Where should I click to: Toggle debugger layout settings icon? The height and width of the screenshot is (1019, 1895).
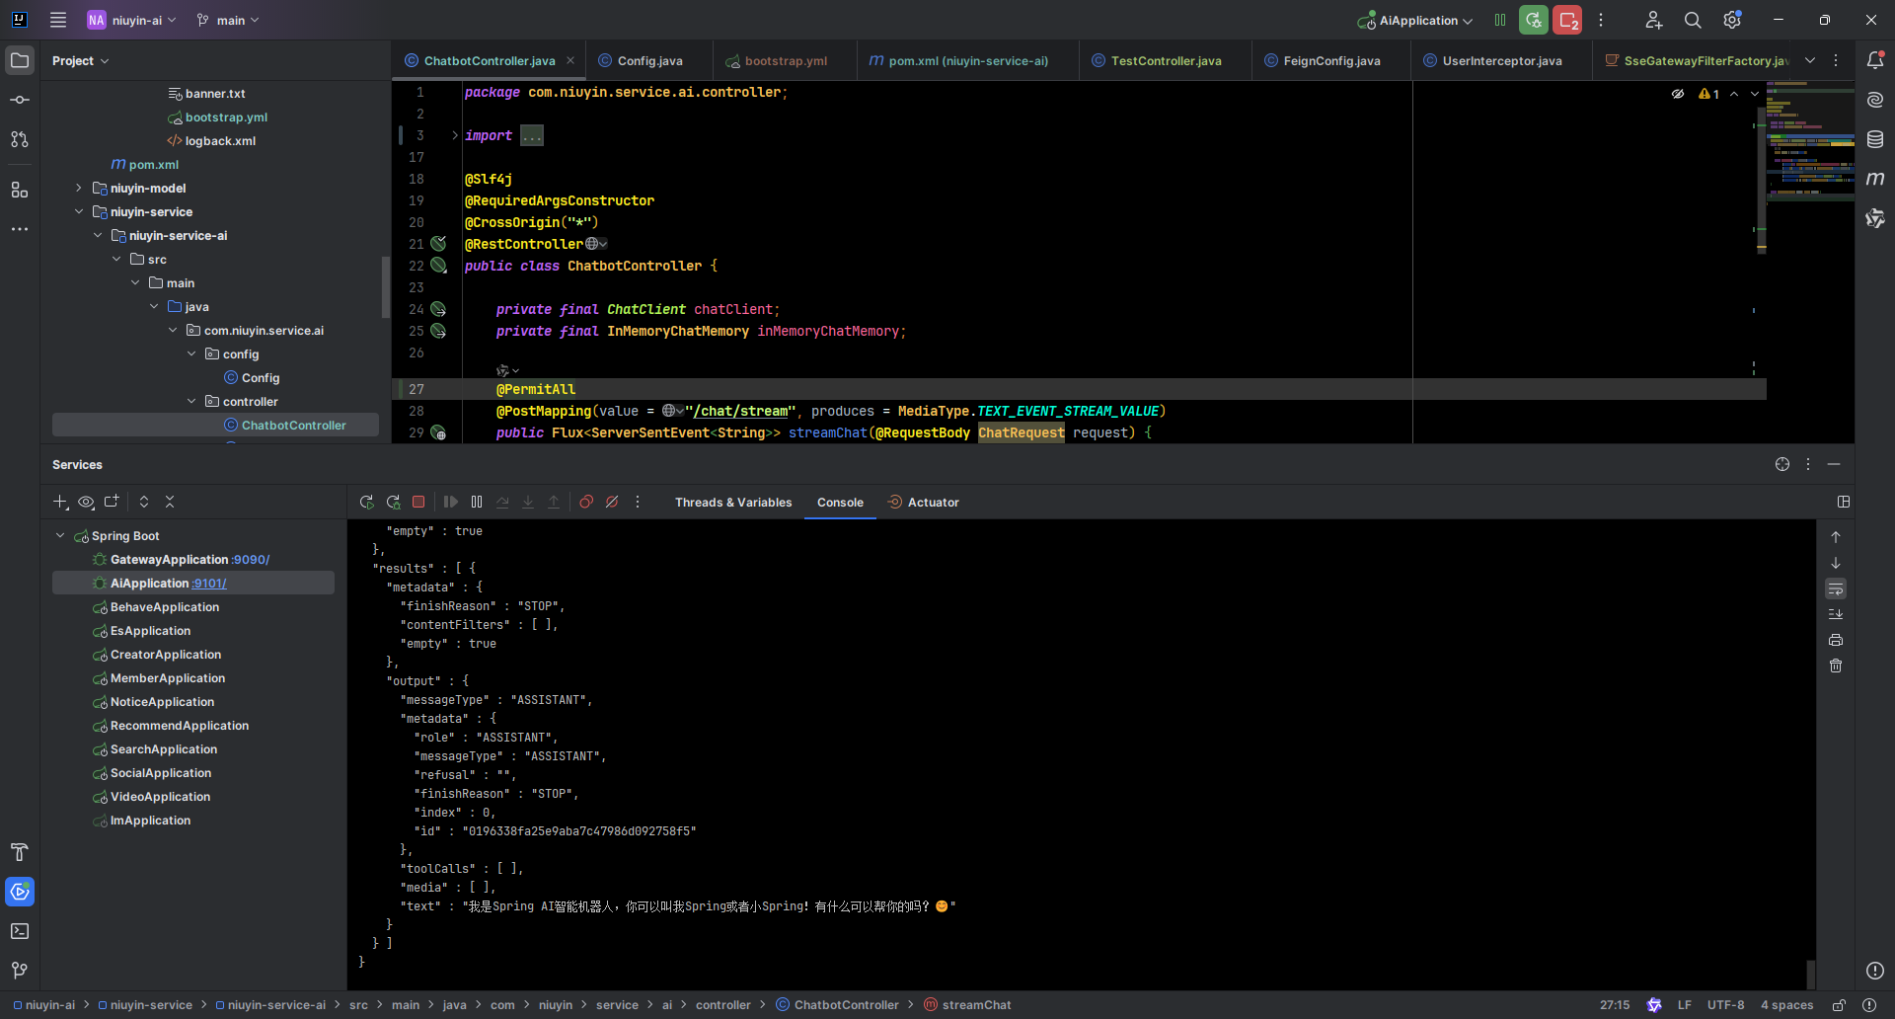coord(1844,502)
